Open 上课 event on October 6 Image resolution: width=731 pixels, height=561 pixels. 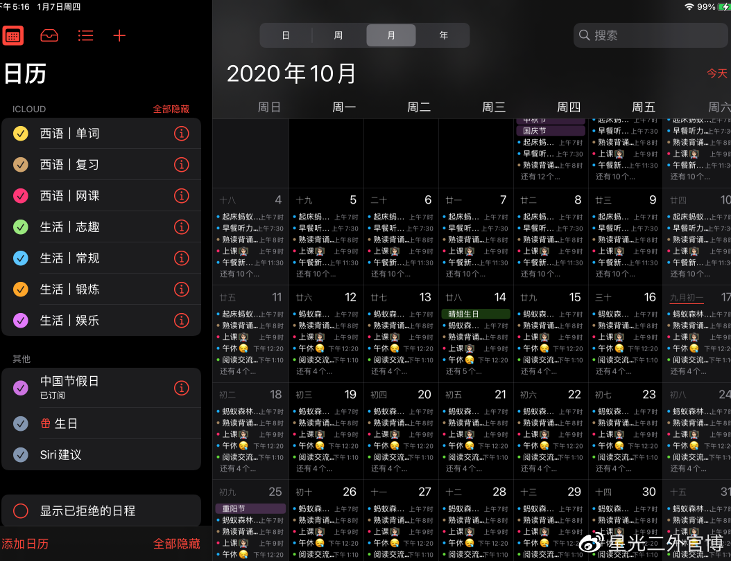(x=401, y=251)
